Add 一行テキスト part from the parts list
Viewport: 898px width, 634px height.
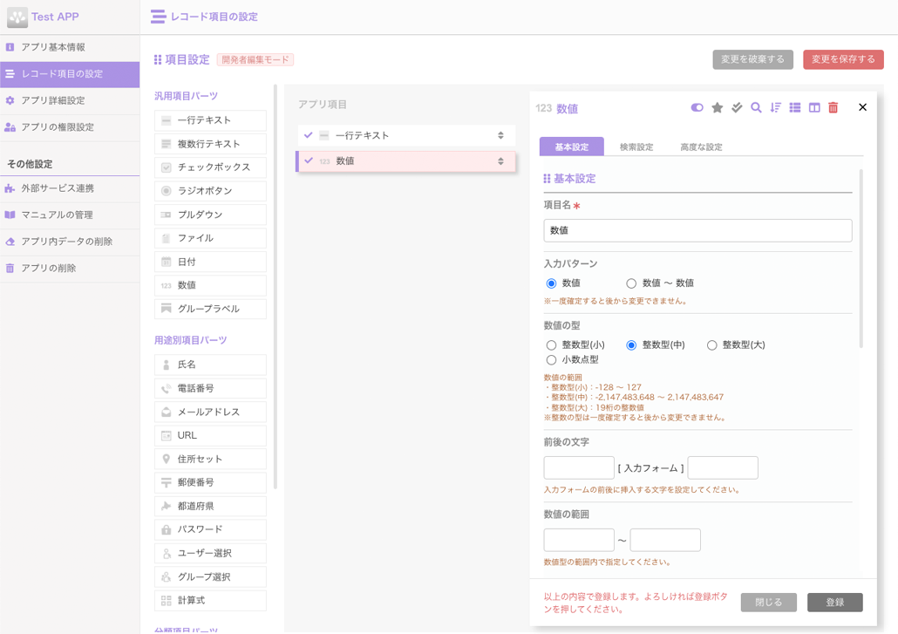pyautogui.click(x=210, y=120)
